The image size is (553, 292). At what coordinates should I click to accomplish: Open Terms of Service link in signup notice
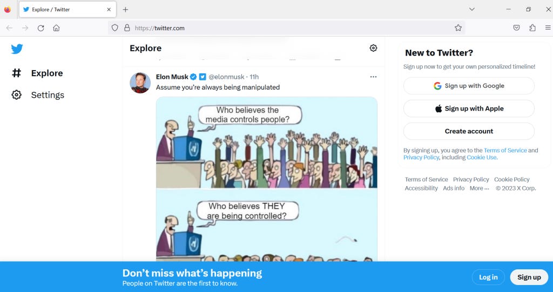(x=505, y=150)
